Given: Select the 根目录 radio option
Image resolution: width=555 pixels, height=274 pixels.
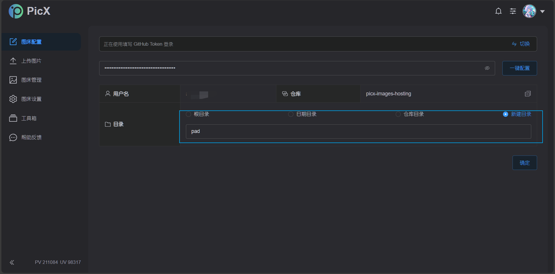Looking at the screenshot, I should pyautogui.click(x=197, y=114).
